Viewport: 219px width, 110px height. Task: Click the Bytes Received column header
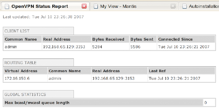tap(108, 39)
